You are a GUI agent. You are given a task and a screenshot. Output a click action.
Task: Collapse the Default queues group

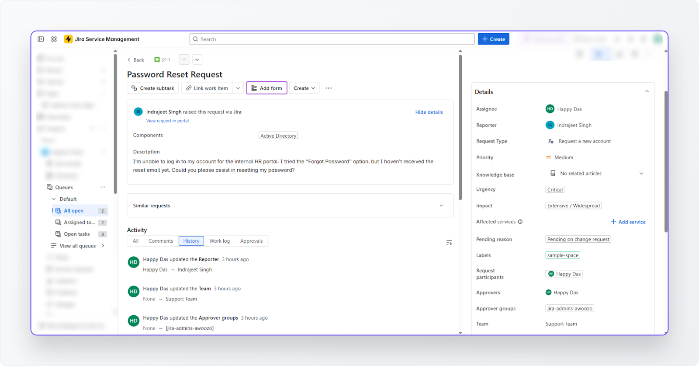point(54,199)
